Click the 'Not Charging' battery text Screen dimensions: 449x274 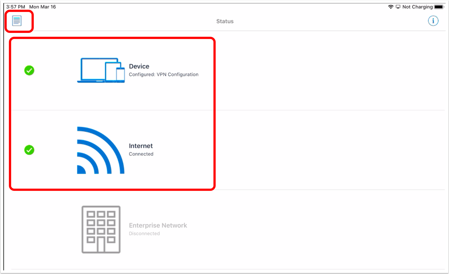coord(417,7)
